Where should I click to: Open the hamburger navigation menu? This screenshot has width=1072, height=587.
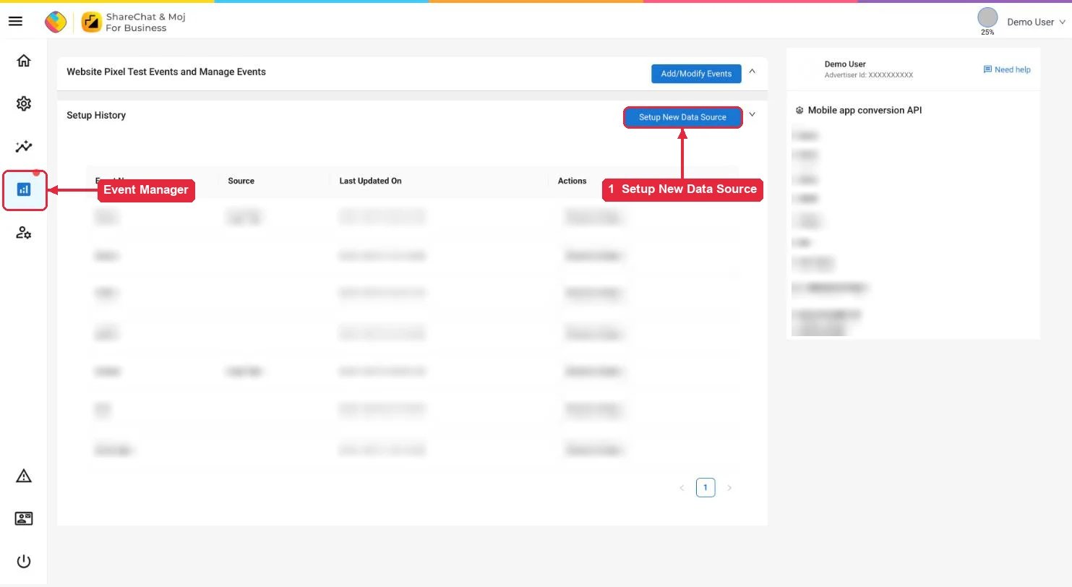tap(15, 22)
